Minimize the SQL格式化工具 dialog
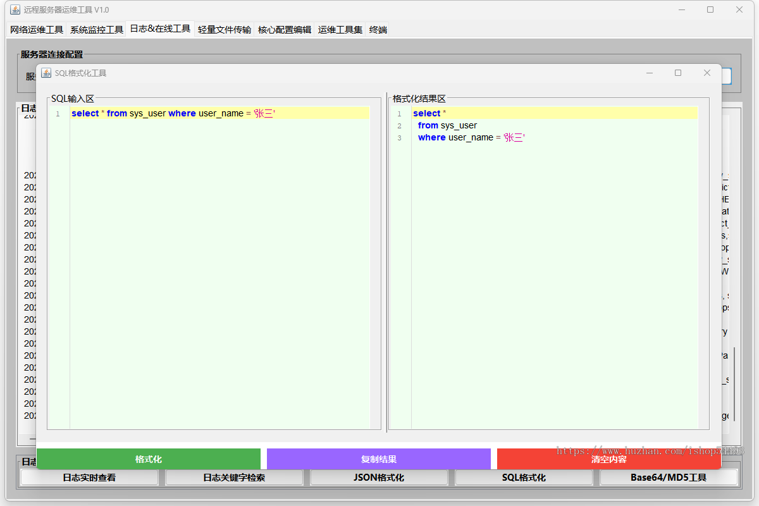 pyautogui.click(x=650, y=73)
